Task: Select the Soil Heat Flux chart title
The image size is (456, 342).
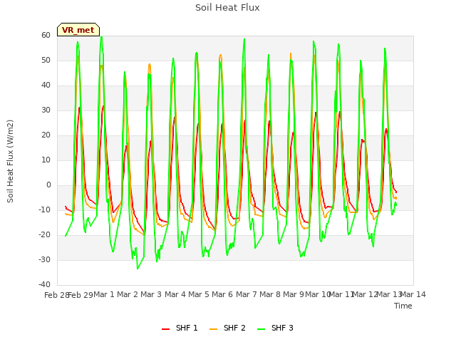Action: [x=227, y=8]
